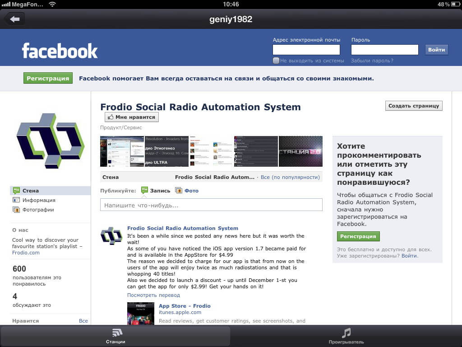Screen dimensions: 462x347
Task: Click the Забыли пароль? link
Action: tap(372, 61)
